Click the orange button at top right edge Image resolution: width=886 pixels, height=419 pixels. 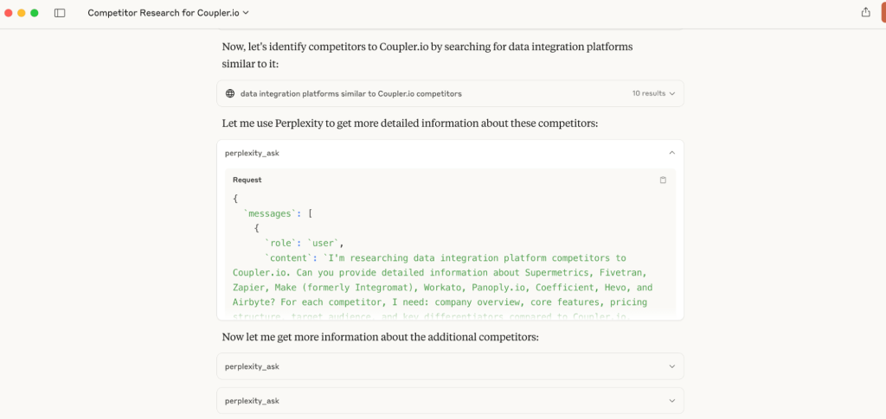[x=883, y=12]
